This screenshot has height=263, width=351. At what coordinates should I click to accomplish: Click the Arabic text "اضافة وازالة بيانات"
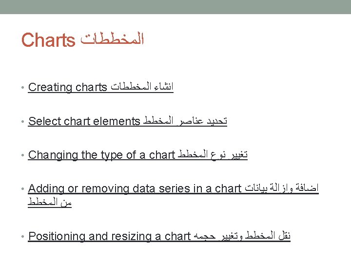point(281,188)
